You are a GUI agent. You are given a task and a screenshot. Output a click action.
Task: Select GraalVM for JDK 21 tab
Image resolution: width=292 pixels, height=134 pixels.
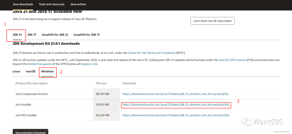tap(55, 35)
